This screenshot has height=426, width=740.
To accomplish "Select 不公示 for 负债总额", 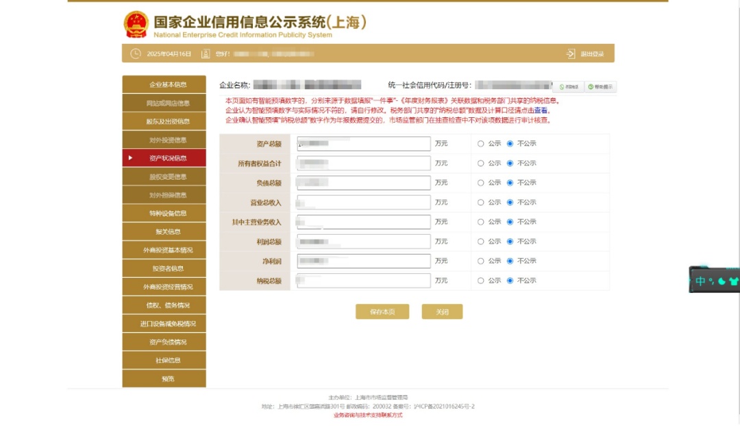I will pyautogui.click(x=510, y=182).
